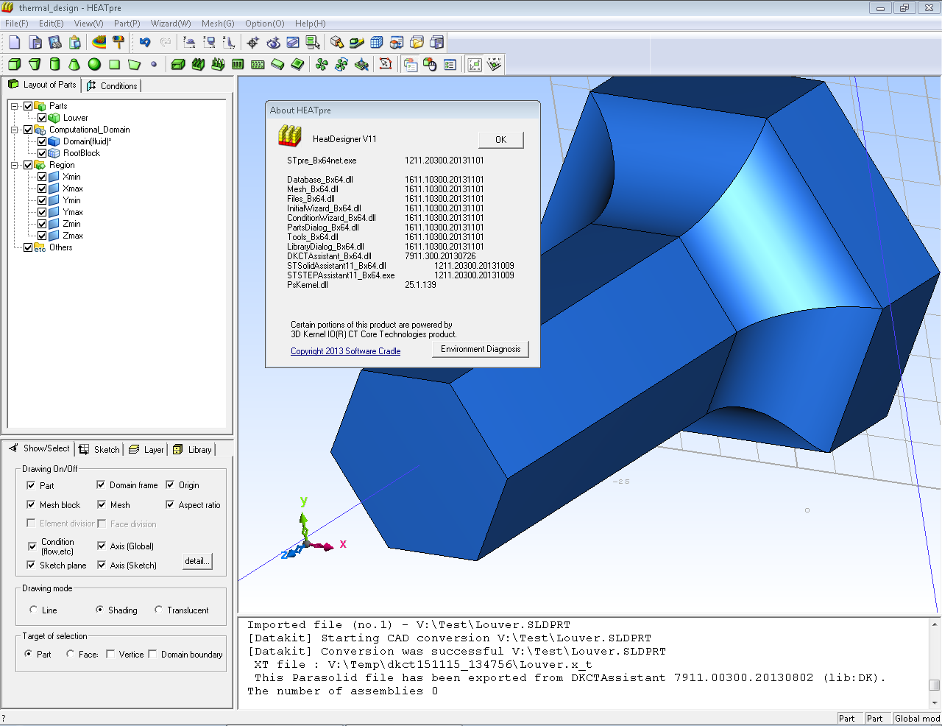Click 'The number of assemblies 0' log line
This screenshot has height=726, width=942.
[343, 691]
